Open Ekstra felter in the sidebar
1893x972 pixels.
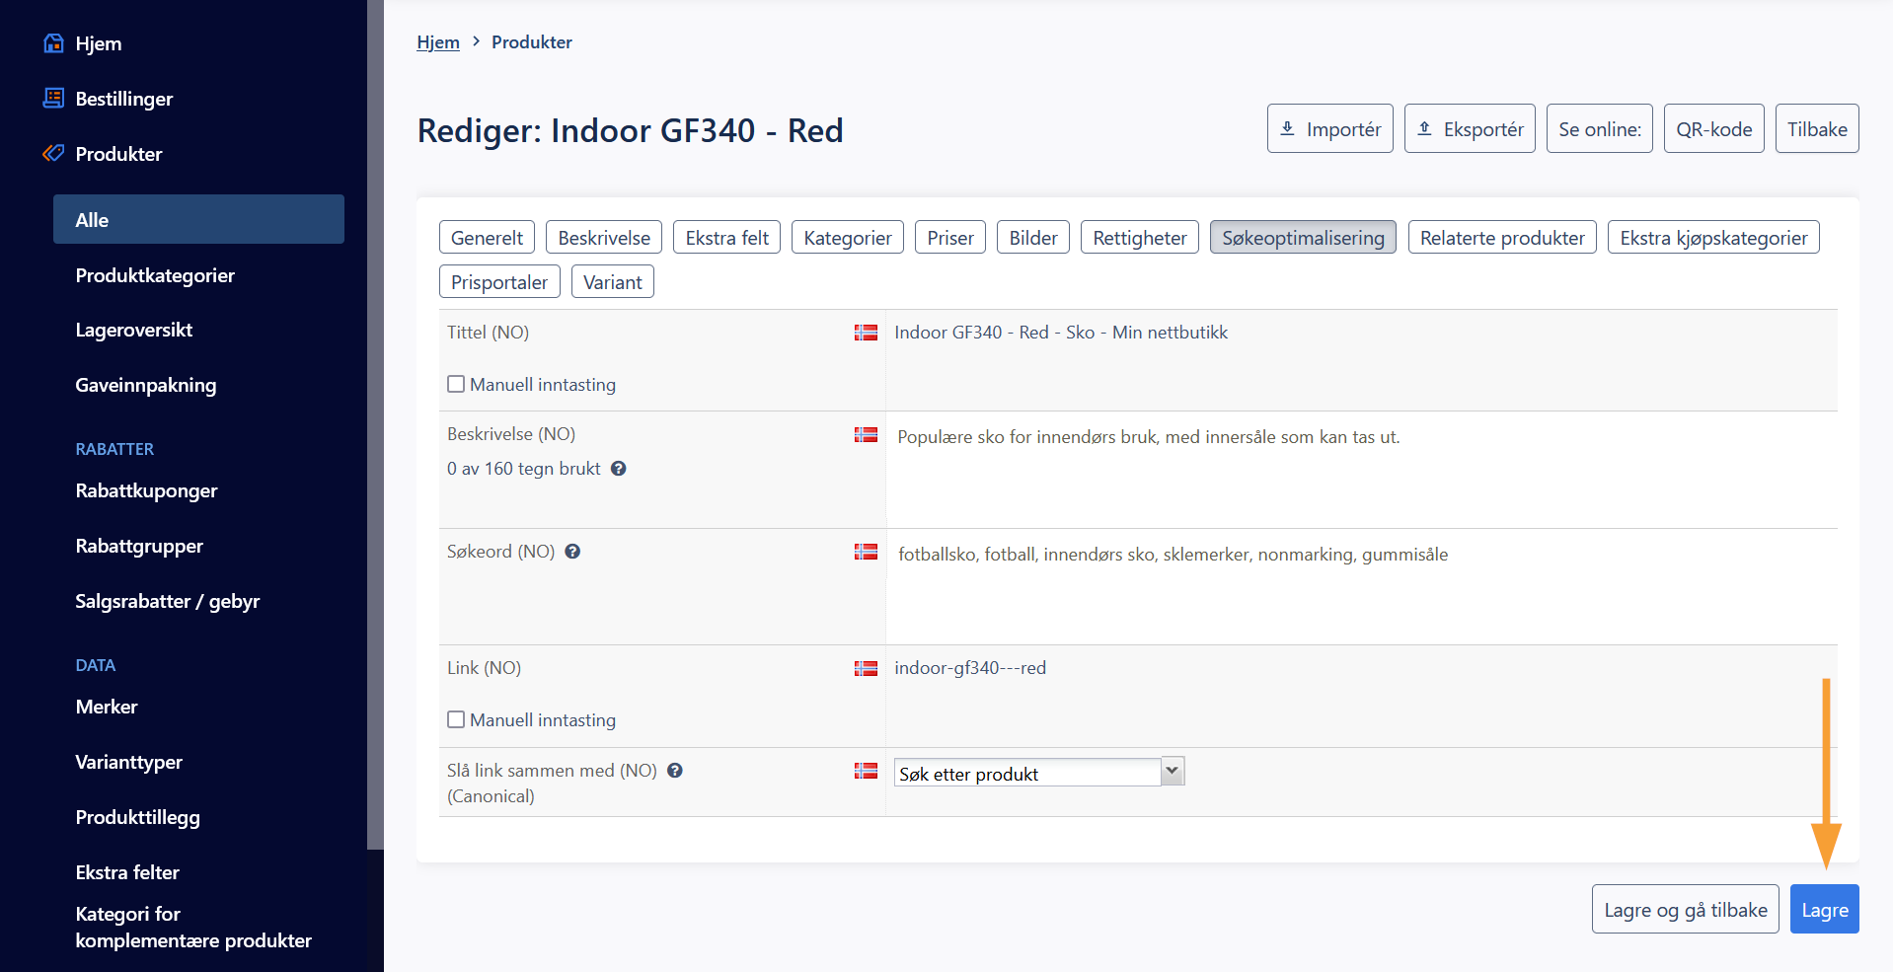pos(127,872)
